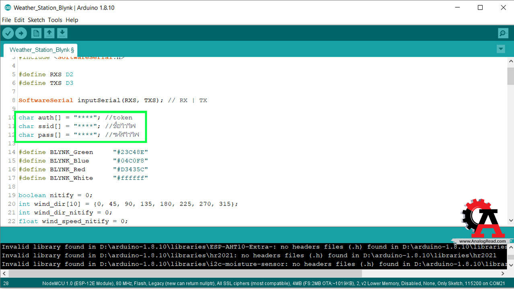Save the sketch with the Save icon
This screenshot has width=514, height=289.
pyautogui.click(x=62, y=33)
